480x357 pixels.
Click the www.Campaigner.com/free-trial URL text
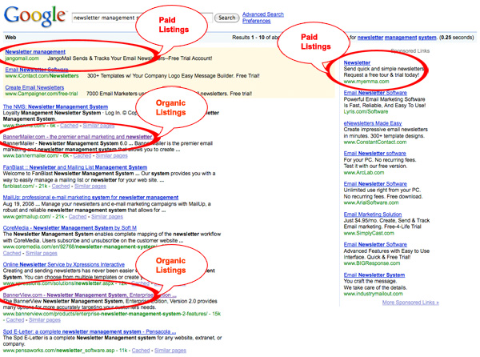pos(42,94)
